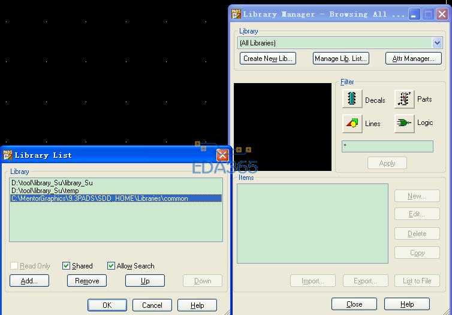Screen dimensions: 452x315
Task: Click the black preview pane in Library Manager
Action: coord(282,127)
